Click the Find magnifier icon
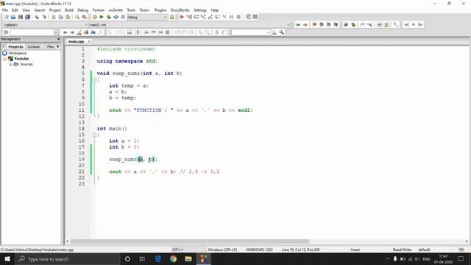The width and height of the screenshot is (471, 265). [77, 17]
